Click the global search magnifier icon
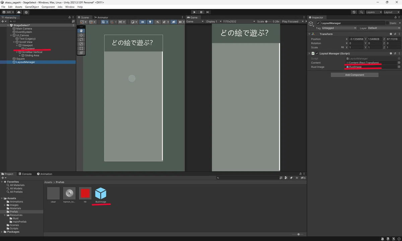The width and height of the screenshot is (402, 241). coord(361,12)
